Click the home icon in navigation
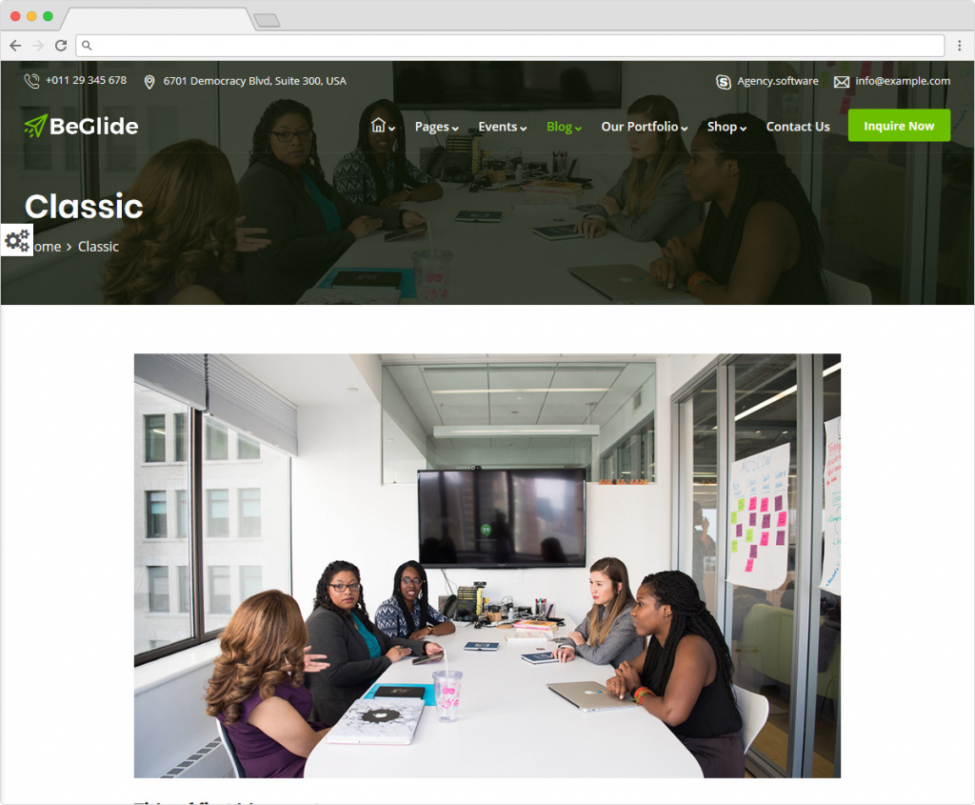The image size is (975, 805). pyautogui.click(x=378, y=126)
